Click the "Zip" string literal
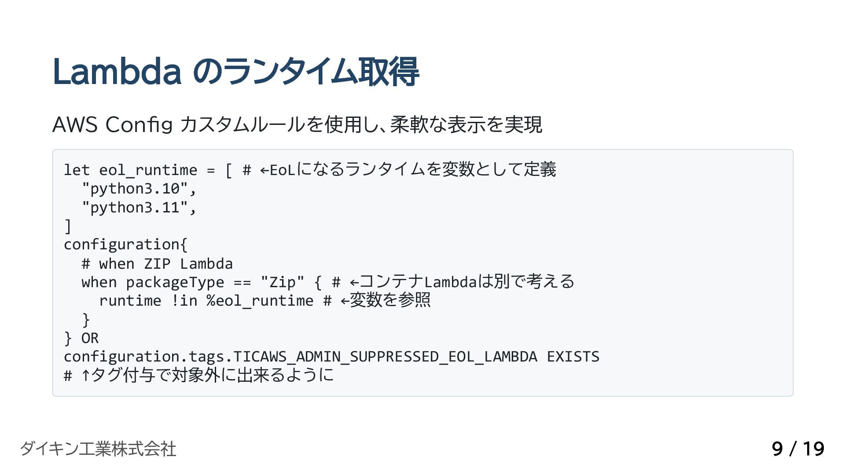This screenshot has height=475, width=845. 282,282
